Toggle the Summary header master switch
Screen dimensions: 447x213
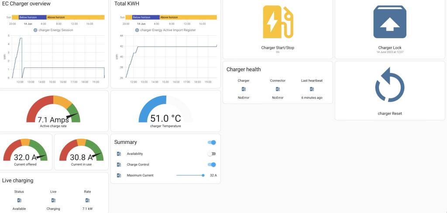212,142
